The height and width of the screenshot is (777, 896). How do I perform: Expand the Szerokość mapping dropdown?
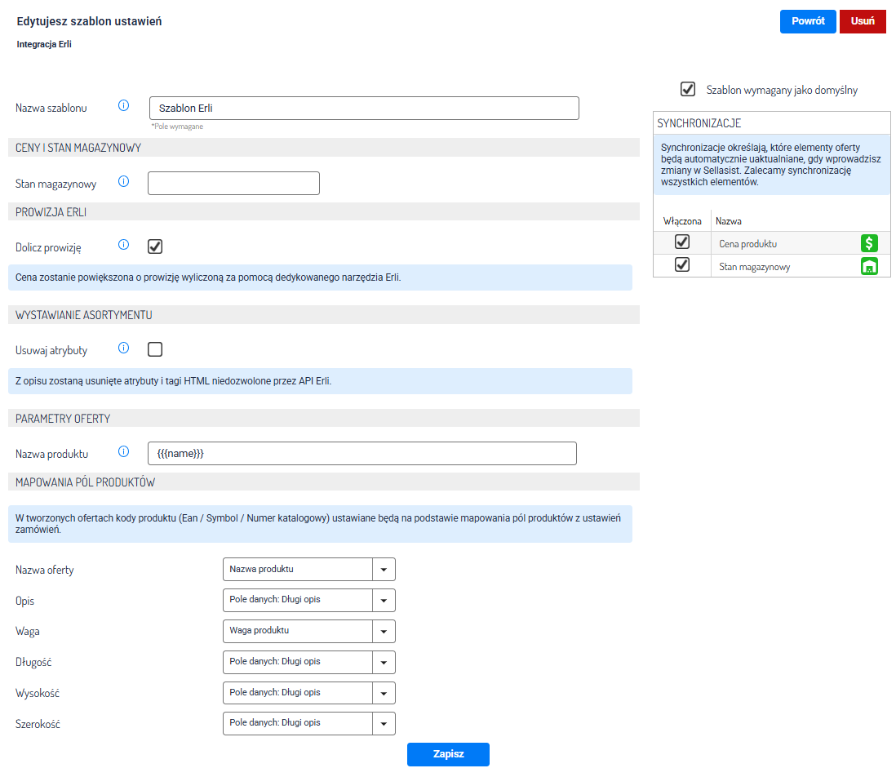(x=308, y=723)
